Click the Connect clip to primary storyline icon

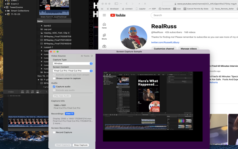coord(23,92)
